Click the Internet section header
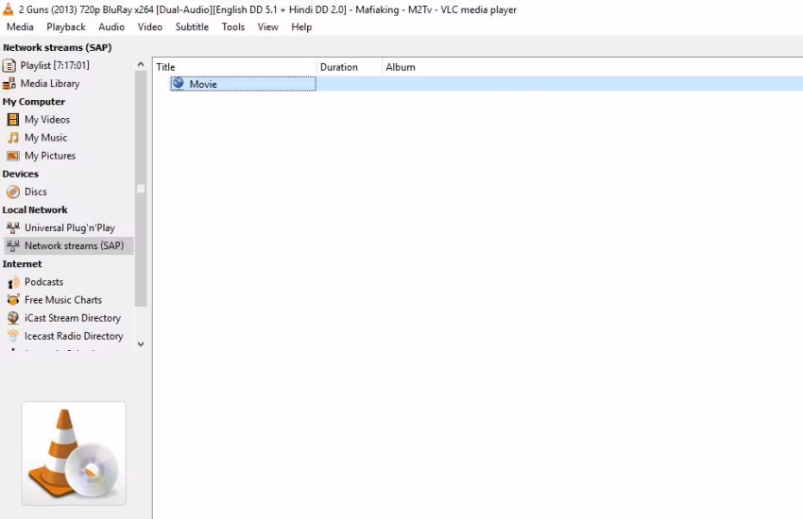The height and width of the screenshot is (519, 803). tap(22, 264)
